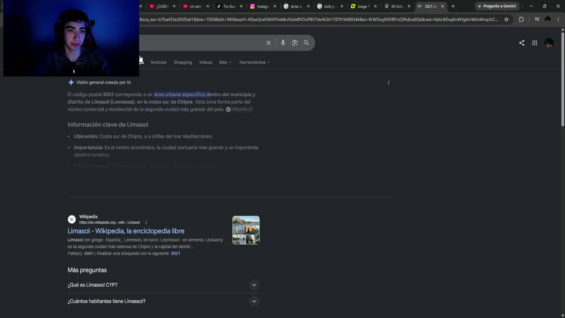
Task: Click the 'Pregunta a Gemini' button
Action: click(x=496, y=6)
